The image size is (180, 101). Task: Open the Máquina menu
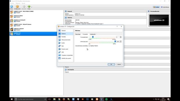[18, 3]
